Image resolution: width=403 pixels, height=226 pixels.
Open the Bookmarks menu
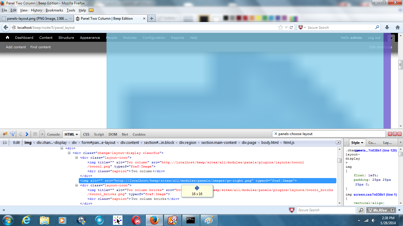pos(54,10)
